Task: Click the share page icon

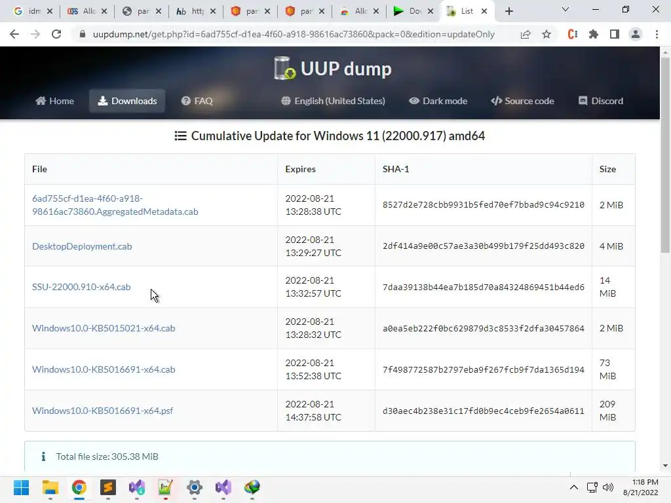Action: coord(526,34)
